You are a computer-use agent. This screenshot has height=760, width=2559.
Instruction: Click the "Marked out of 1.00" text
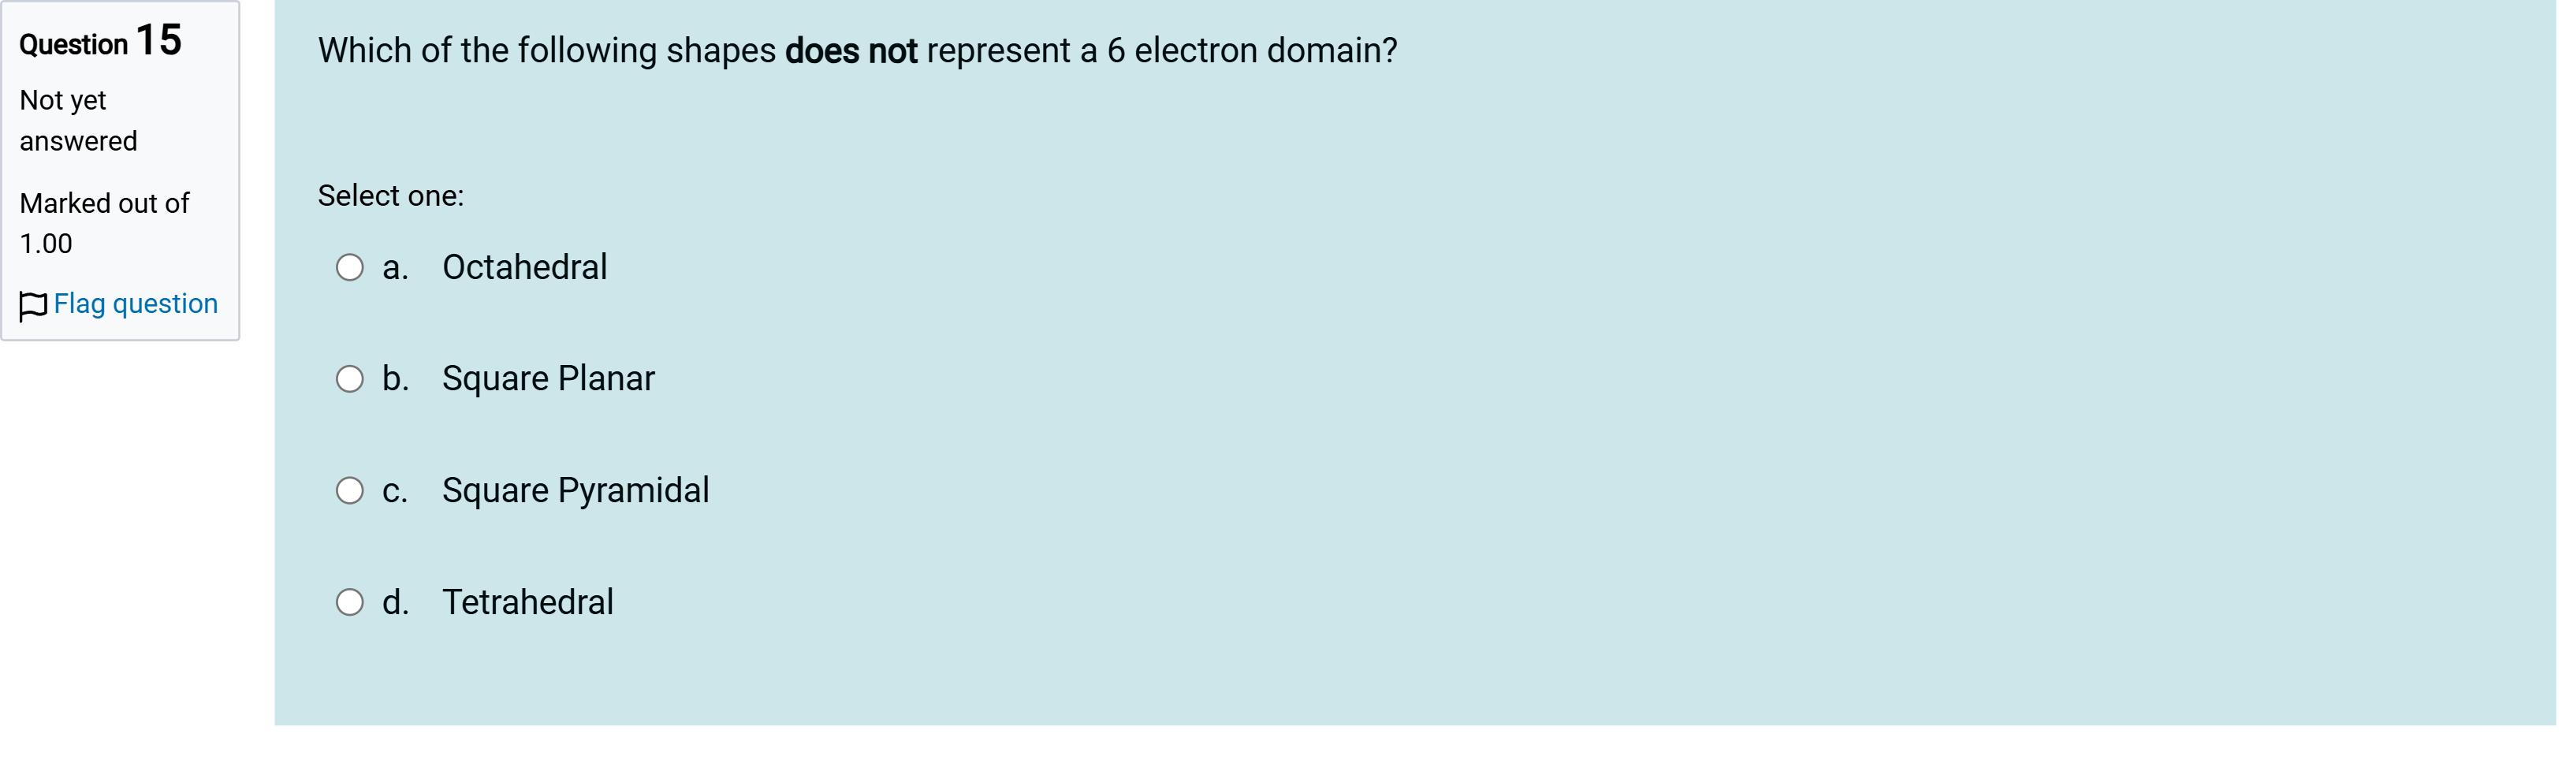pos(103,222)
